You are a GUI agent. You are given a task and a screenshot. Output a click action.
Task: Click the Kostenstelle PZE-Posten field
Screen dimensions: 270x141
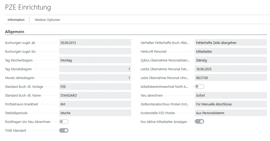[230, 113]
